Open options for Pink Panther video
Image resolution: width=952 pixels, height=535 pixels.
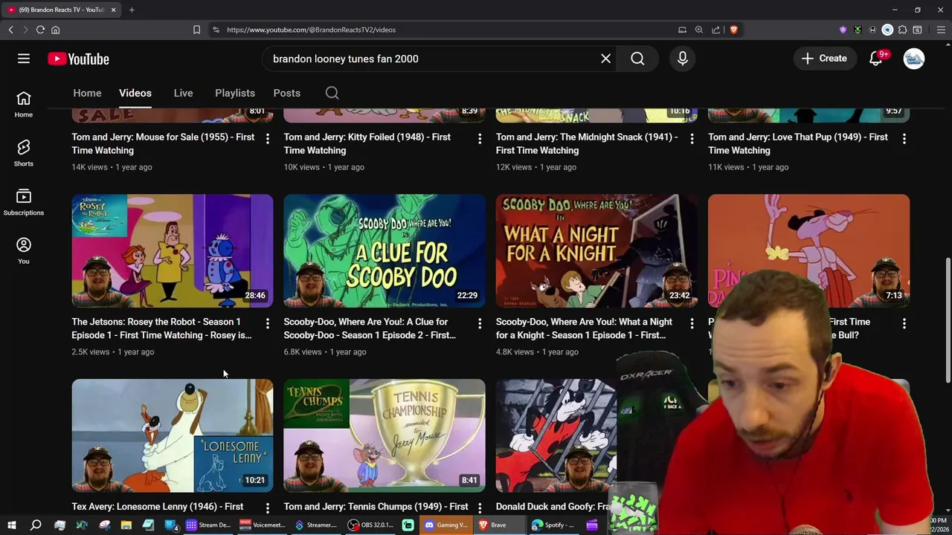[904, 323]
